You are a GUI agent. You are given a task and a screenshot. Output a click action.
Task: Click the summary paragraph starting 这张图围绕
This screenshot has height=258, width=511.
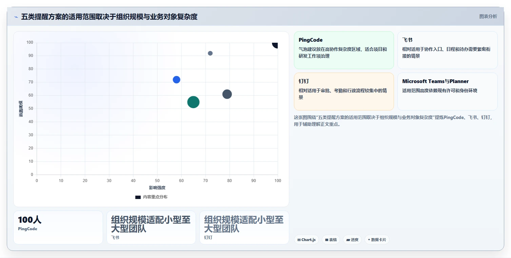point(393,121)
